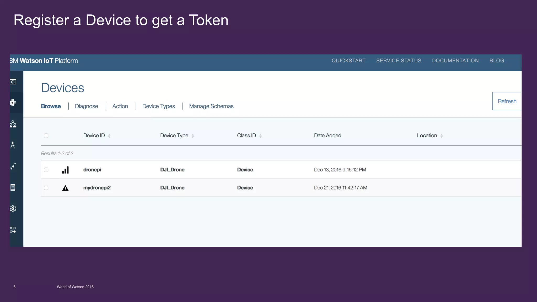The height and width of the screenshot is (302, 537).
Task: Select the Devices chip icon in sidebar
Action: (13, 103)
